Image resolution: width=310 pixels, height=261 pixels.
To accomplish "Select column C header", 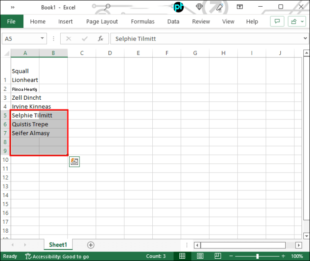I will [x=82, y=53].
